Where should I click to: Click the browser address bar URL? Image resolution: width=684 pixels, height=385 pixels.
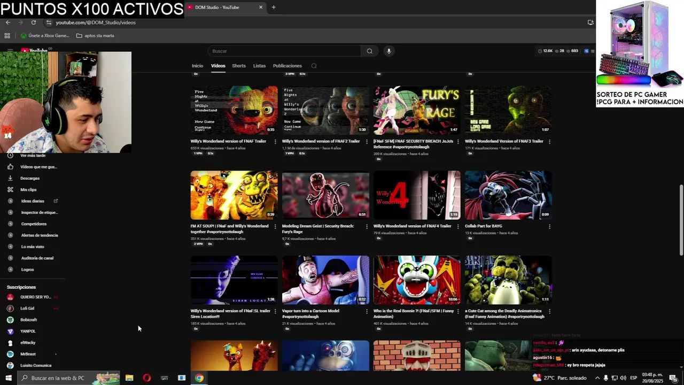tap(96, 22)
